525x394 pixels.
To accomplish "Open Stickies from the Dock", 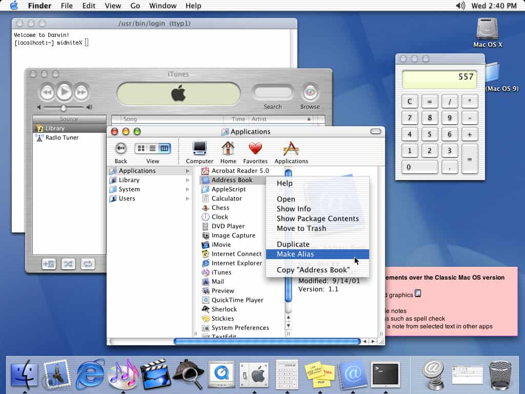I will click(319, 372).
